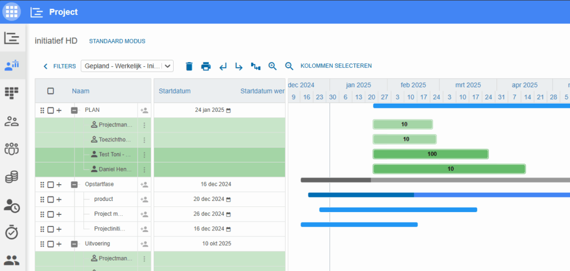
Task: Open the Gepland - Werkelijk dropdown
Action: (127, 66)
